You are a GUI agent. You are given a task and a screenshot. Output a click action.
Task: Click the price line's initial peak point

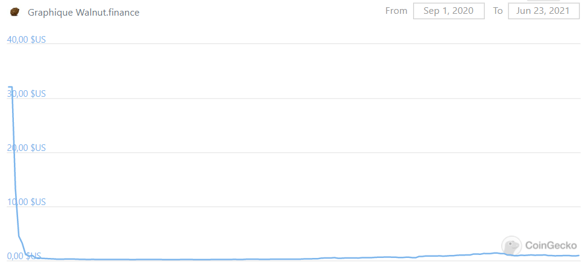[11, 88]
